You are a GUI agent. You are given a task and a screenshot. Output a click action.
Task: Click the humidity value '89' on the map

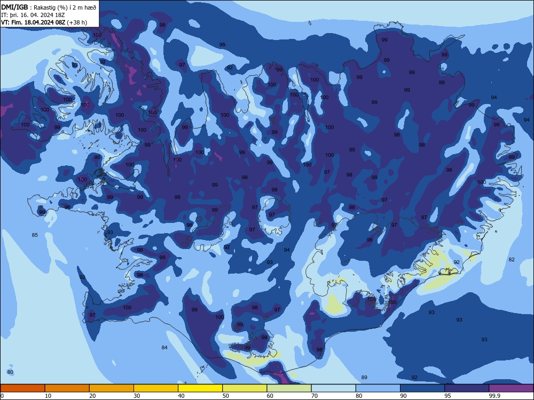[364, 378]
